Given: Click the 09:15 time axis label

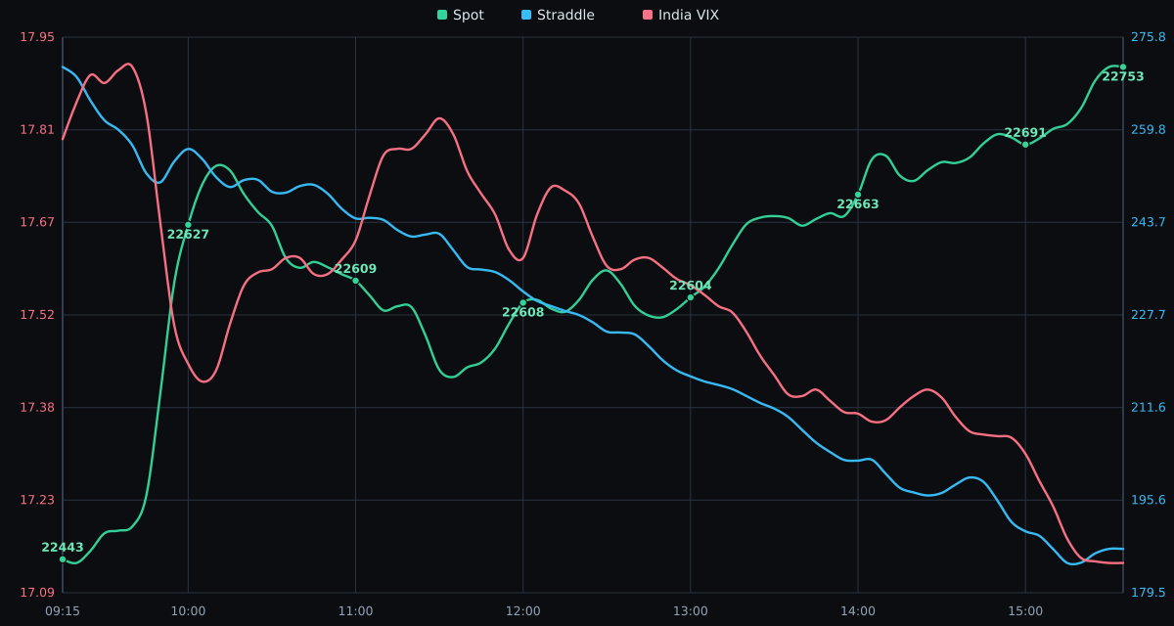Looking at the screenshot, I should point(63,611).
